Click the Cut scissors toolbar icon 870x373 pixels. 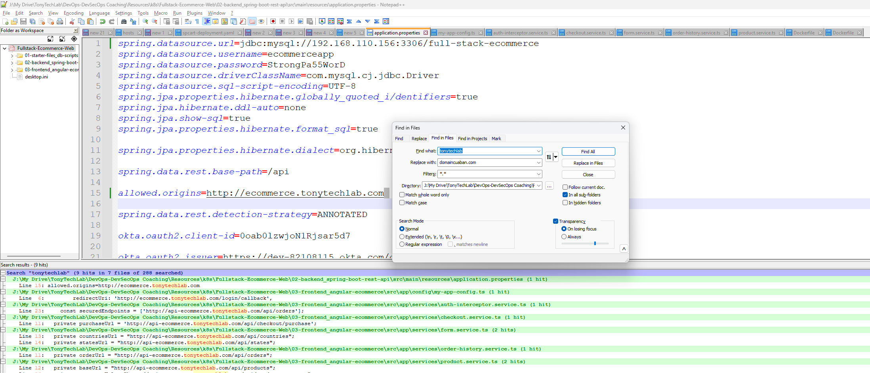click(x=72, y=21)
